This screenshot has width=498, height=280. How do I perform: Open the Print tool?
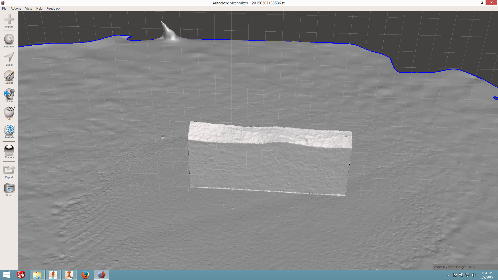pyautogui.click(x=9, y=190)
